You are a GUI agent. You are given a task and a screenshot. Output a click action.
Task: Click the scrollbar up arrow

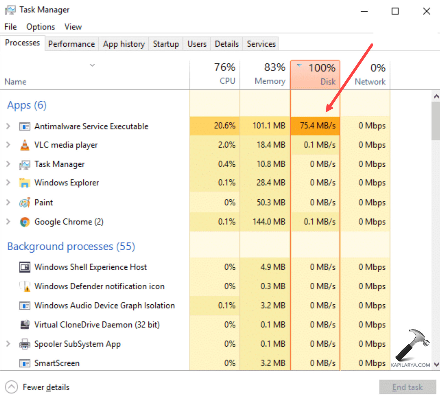pyautogui.click(x=436, y=96)
